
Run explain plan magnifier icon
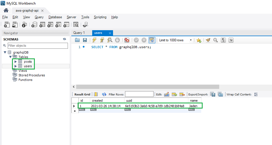click(110, 40)
